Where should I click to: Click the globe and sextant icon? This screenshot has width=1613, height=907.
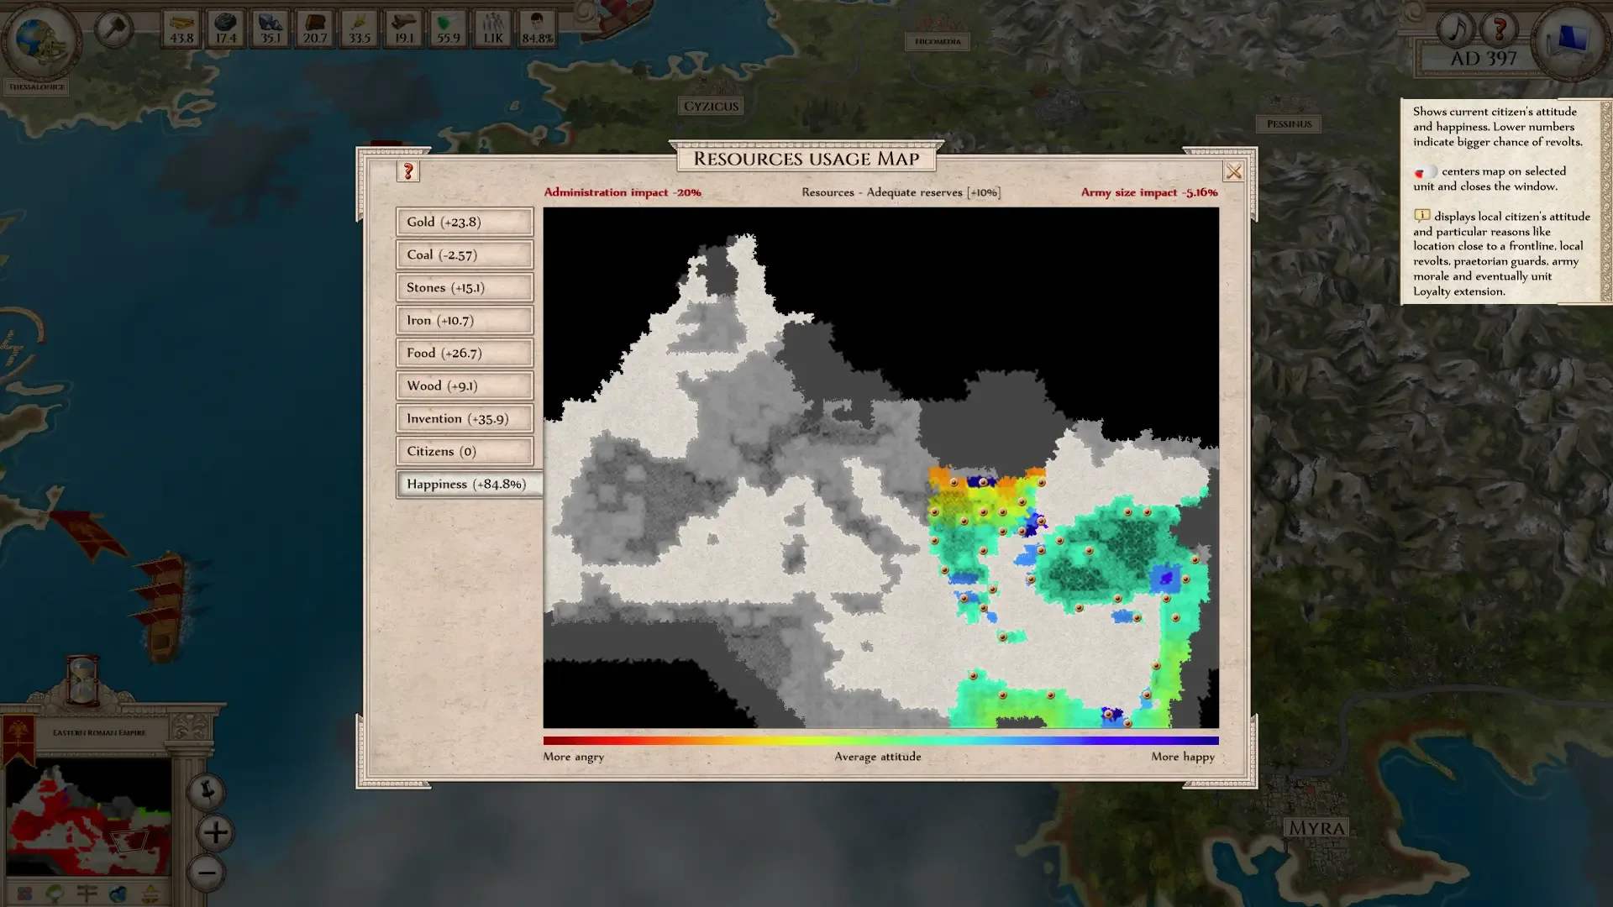[39, 39]
